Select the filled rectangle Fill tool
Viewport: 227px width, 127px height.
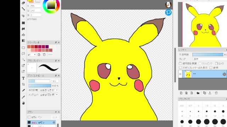pyautogui.click(x=23, y=23)
